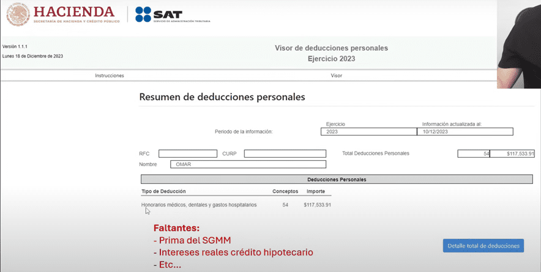Click the Tipo de Deducción column header
This screenshot has height=272, width=541.
point(163,191)
